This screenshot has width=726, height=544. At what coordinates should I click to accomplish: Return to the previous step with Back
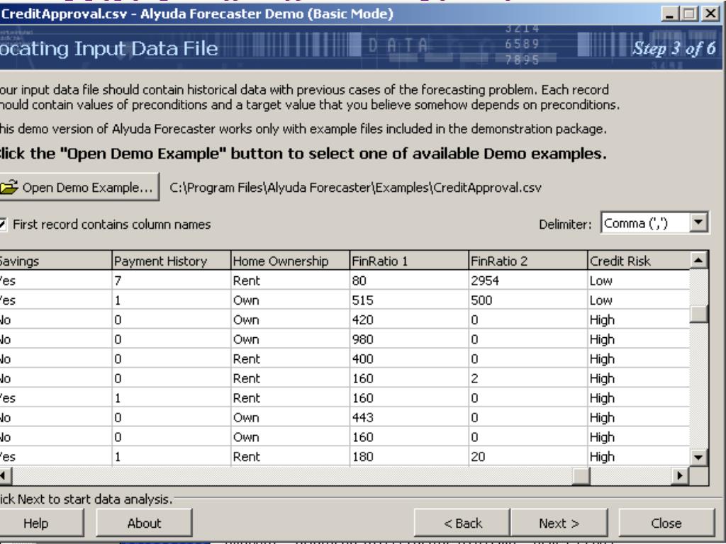[x=462, y=523]
